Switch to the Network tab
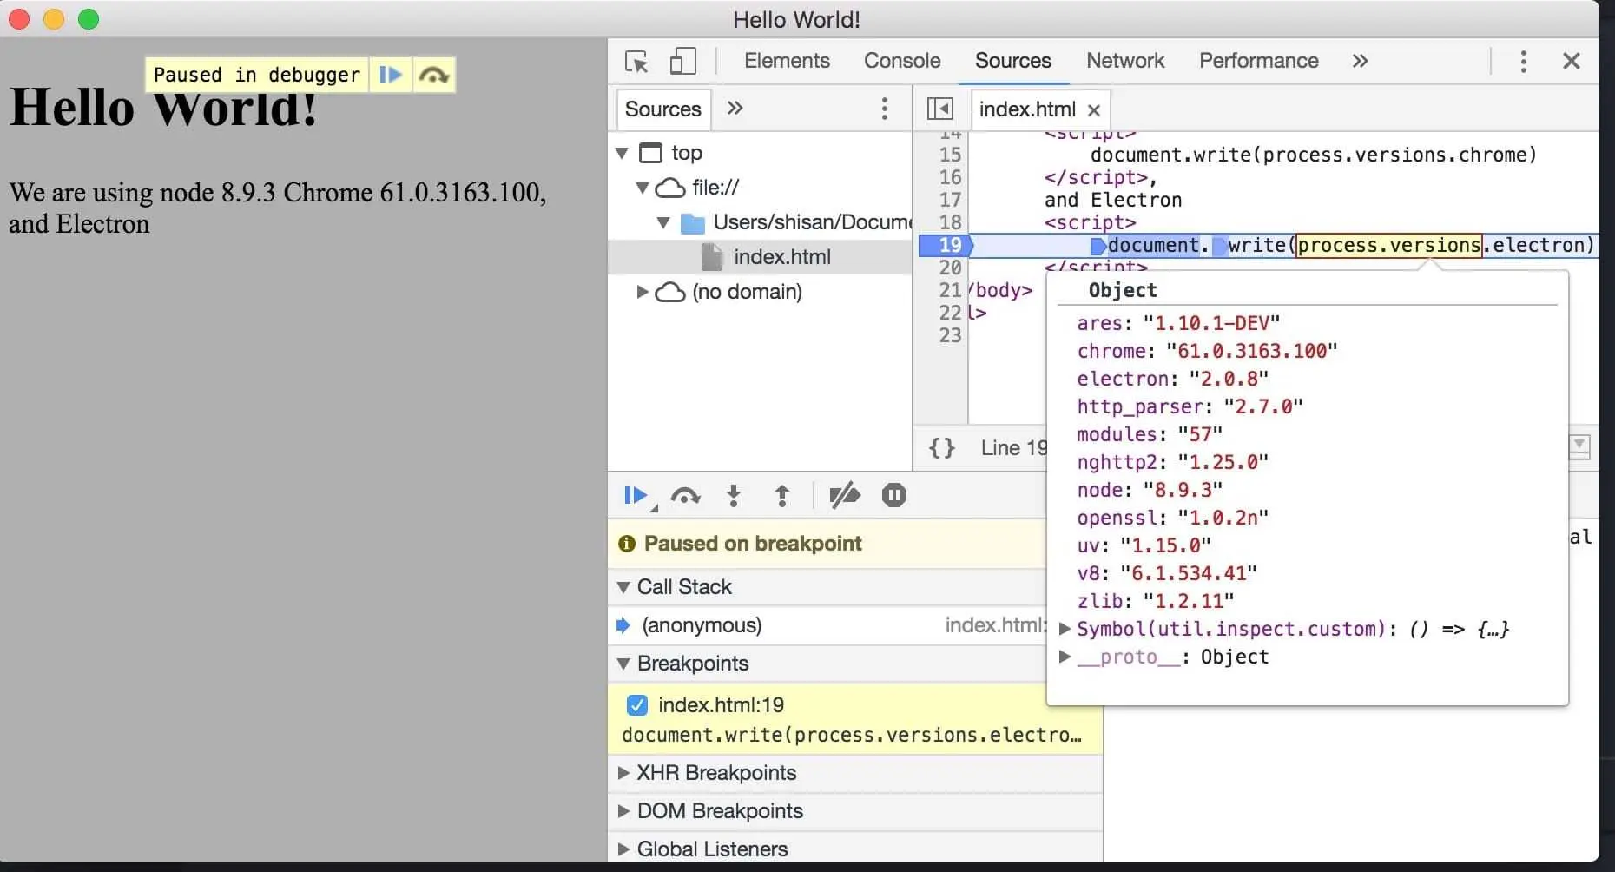 click(1125, 61)
